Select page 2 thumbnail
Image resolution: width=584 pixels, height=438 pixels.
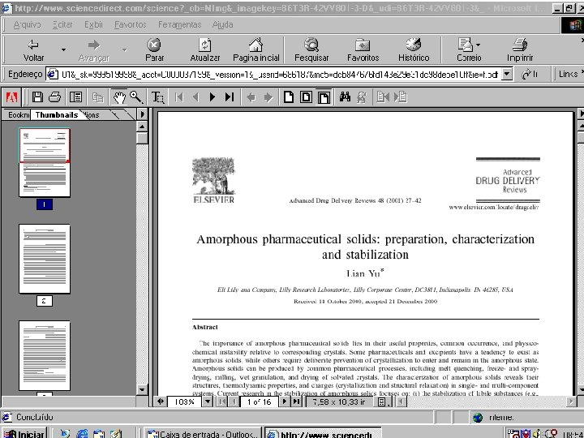[x=45, y=259]
